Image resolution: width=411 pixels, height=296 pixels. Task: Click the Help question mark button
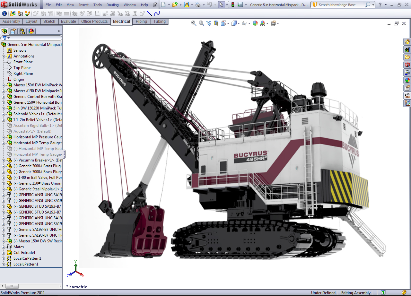[x=380, y=5]
